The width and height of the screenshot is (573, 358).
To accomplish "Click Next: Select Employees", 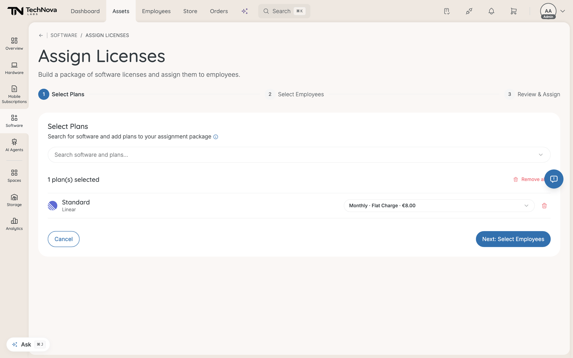I will coord(513,239).
